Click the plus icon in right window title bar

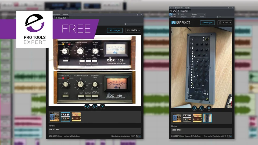pyautogui.click(x=173, y=8)
